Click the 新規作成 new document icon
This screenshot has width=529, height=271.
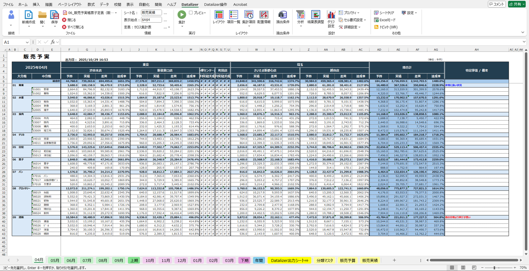[29, 15]
